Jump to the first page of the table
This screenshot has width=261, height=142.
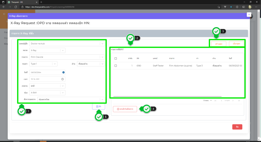pos(215,100)
